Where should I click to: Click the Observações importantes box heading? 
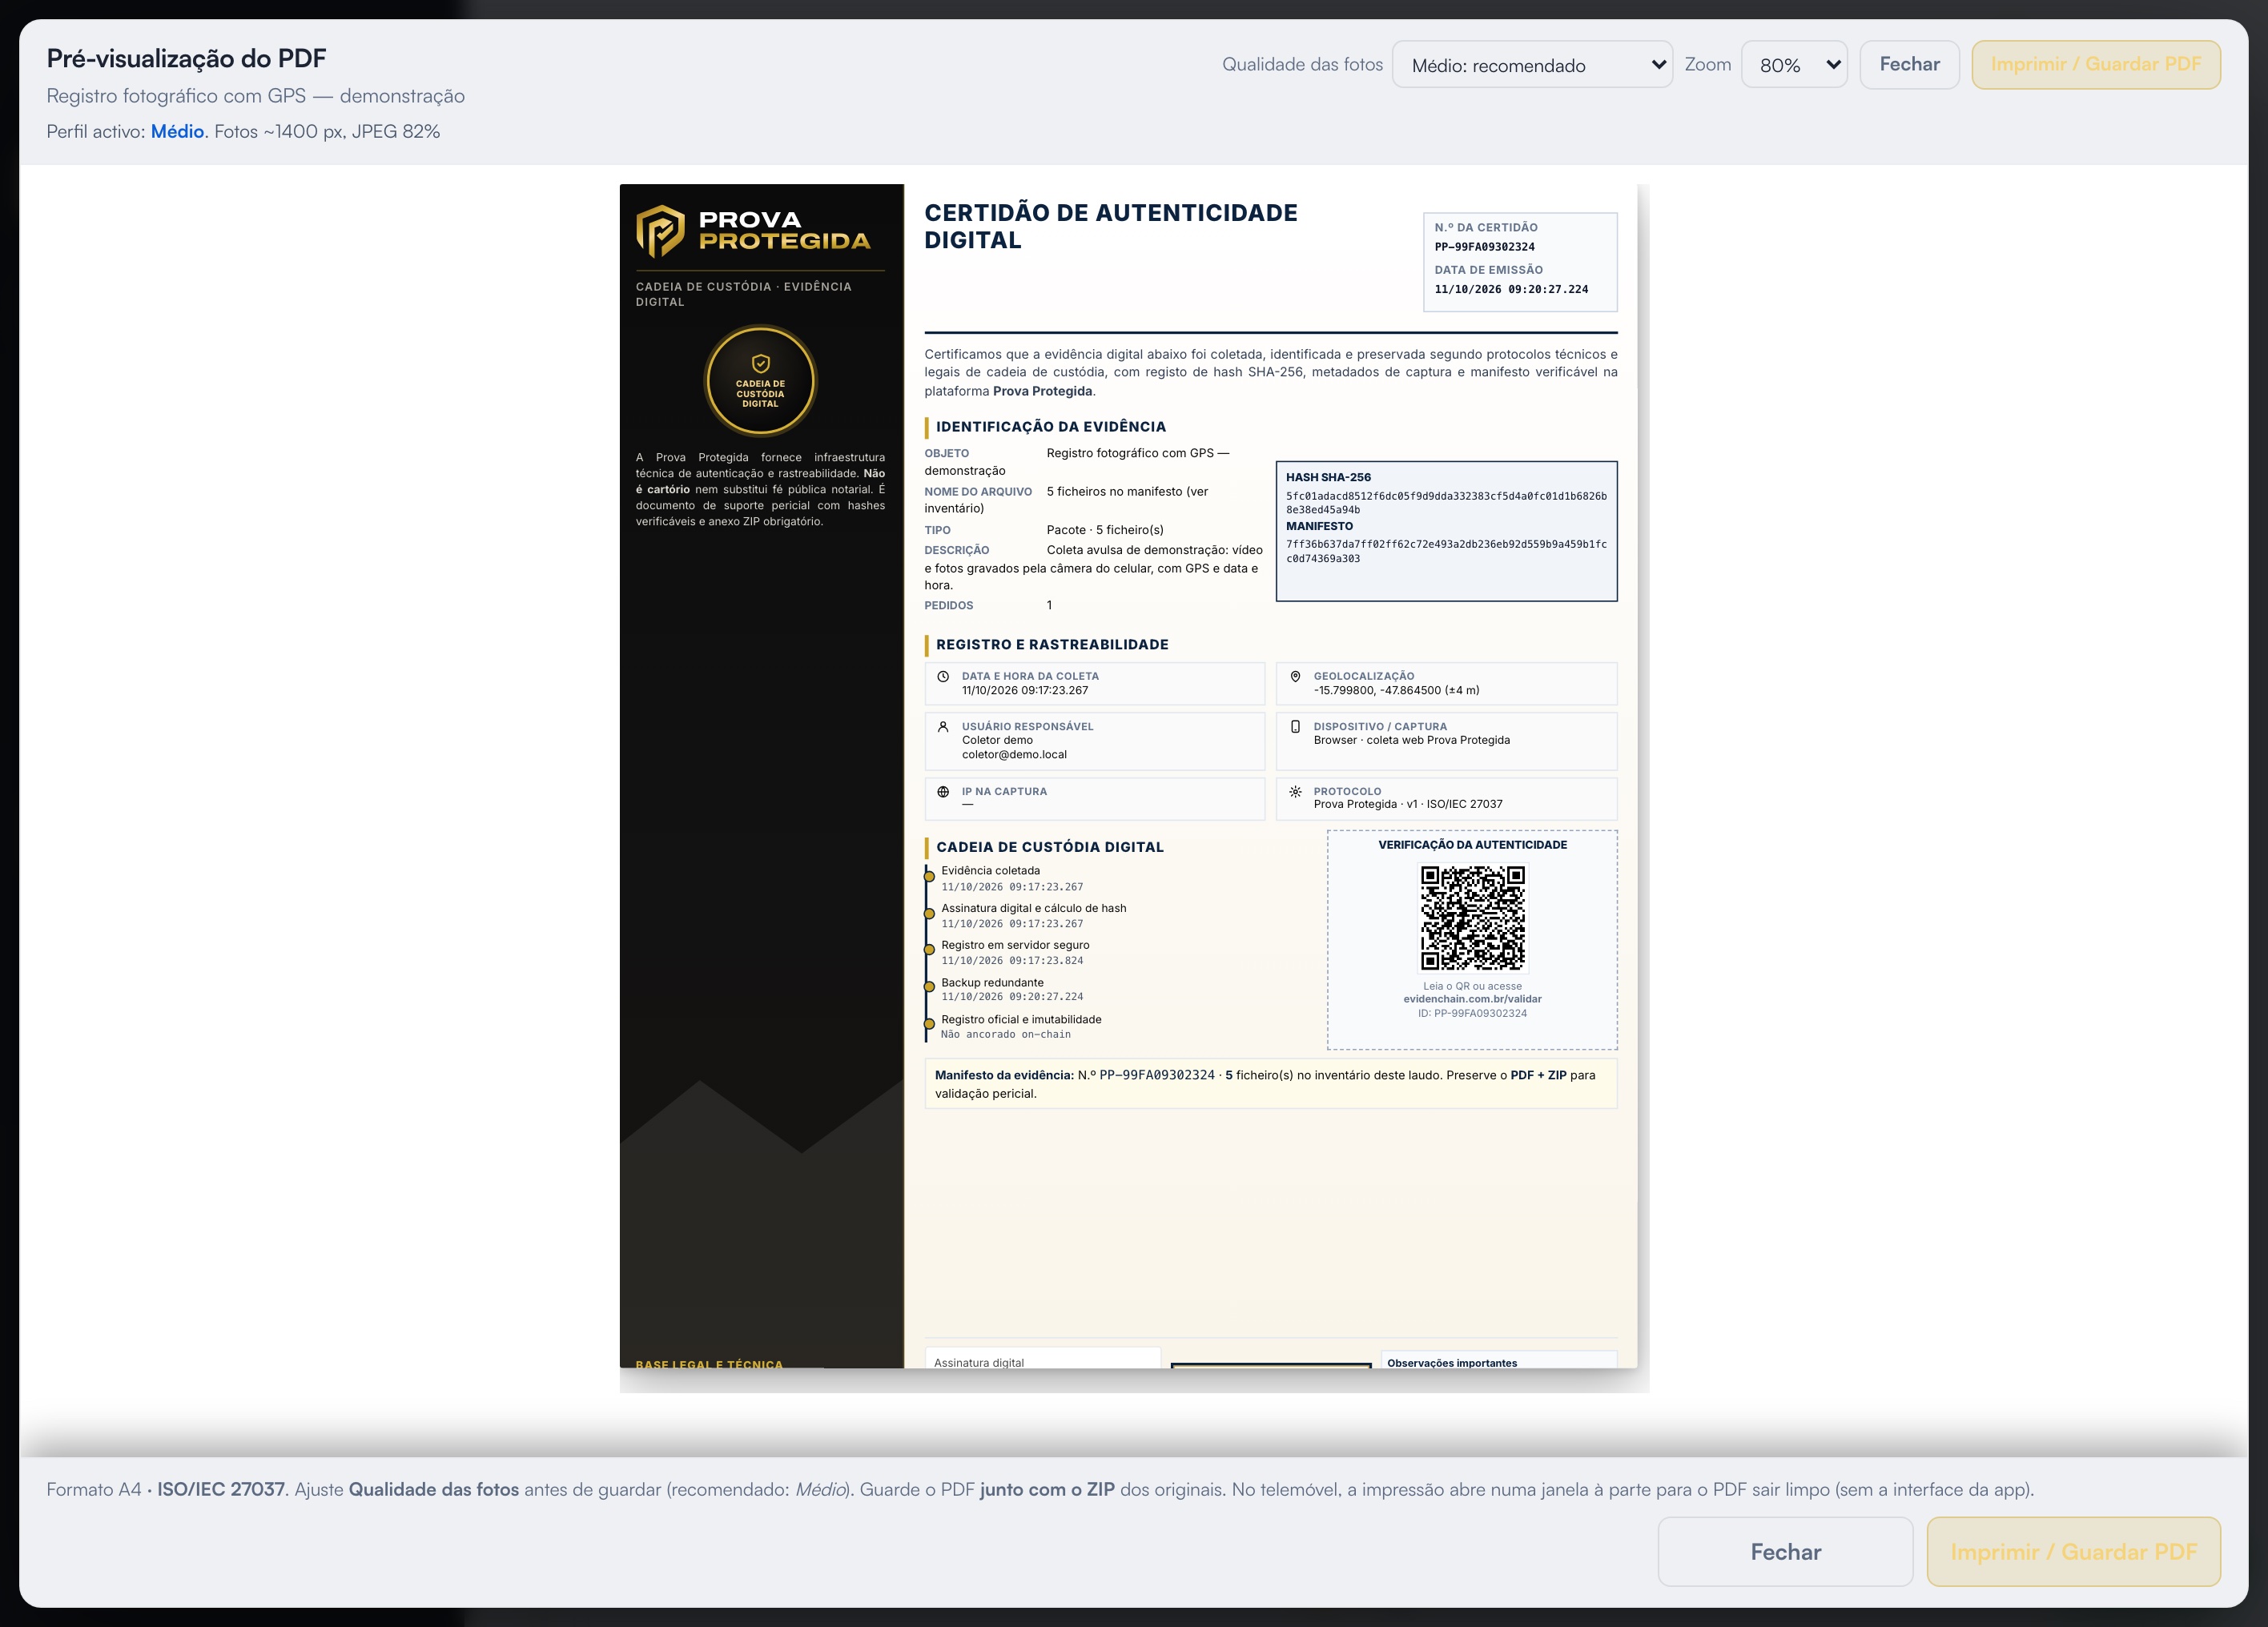pyautogui.click(x=1451, y=1363)
